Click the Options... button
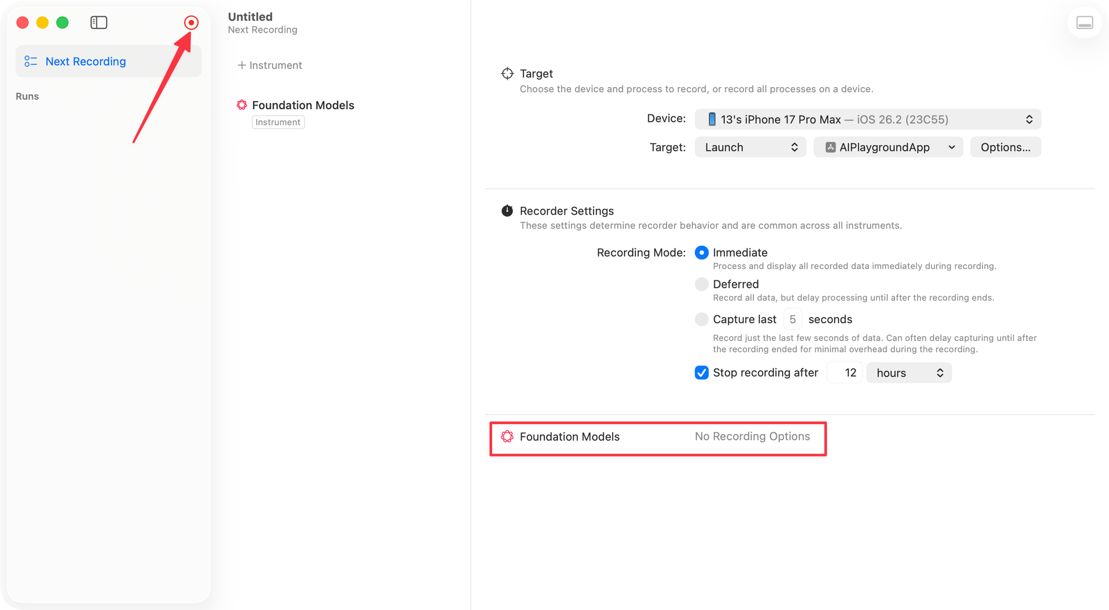This screenshot has width=1109, height=610. click(x=1005, y=148)
